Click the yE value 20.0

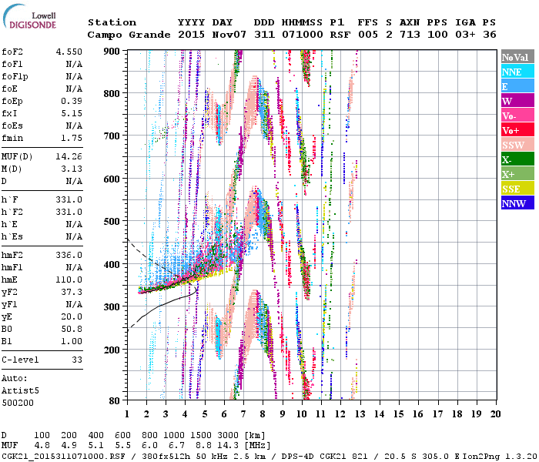pyautogui.click(x=72, y=316)
